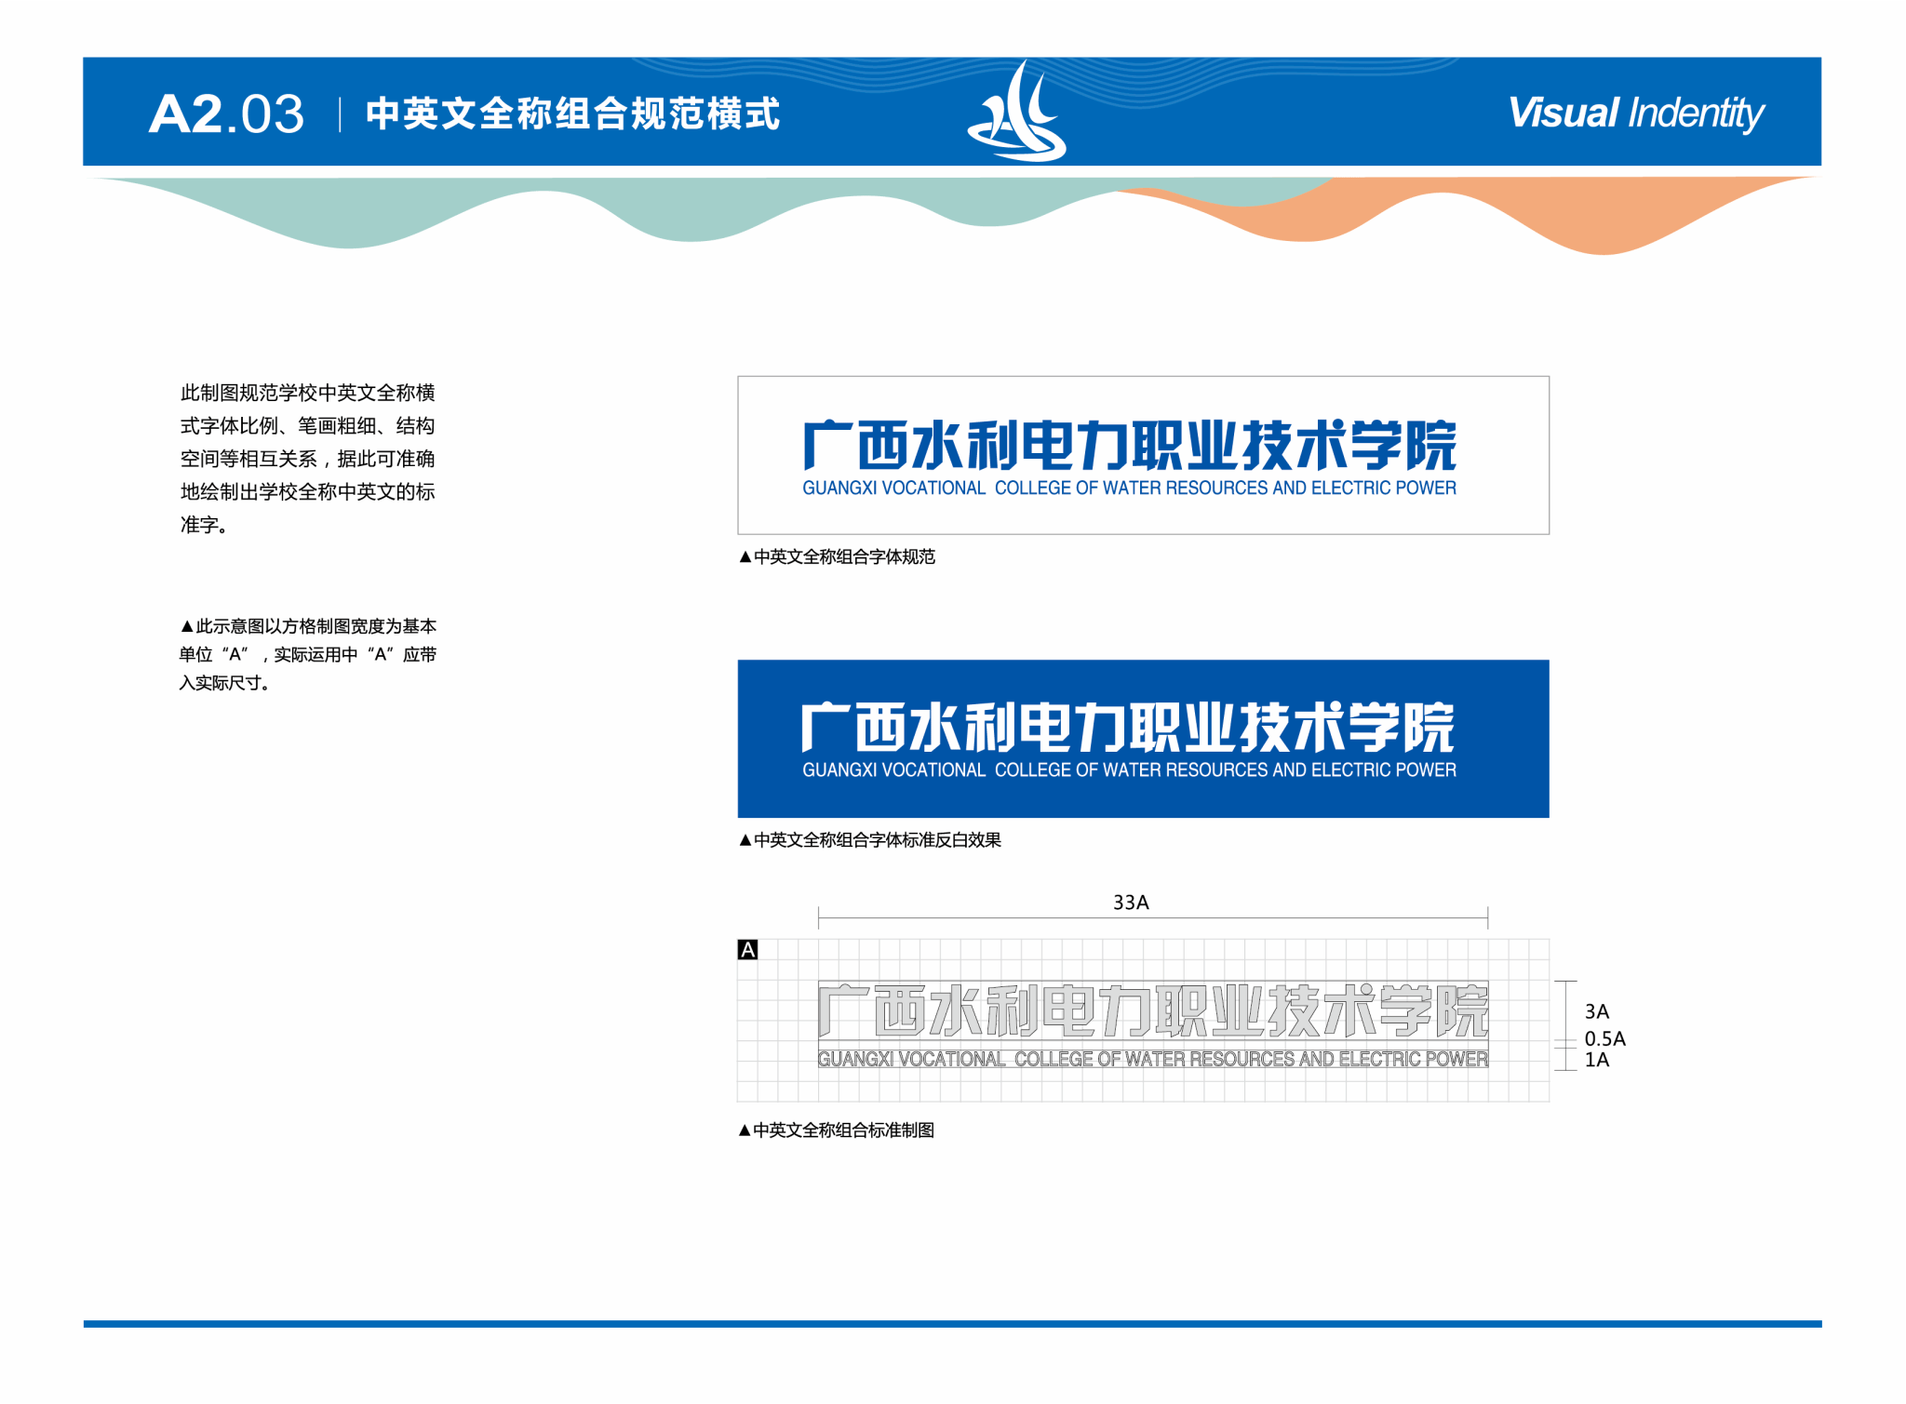This screenshot has width=1906, height=1404.
Task: Click the 3A height dimension label
Action: tap(1596, 1011)
